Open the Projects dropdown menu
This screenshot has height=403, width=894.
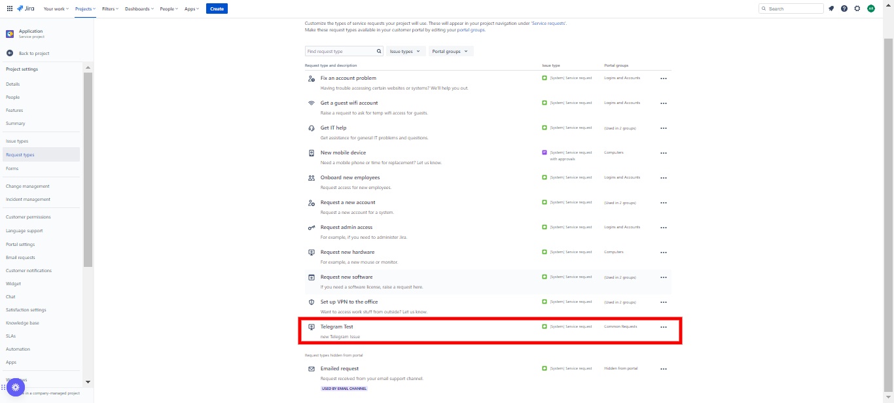tap(85, 9)
